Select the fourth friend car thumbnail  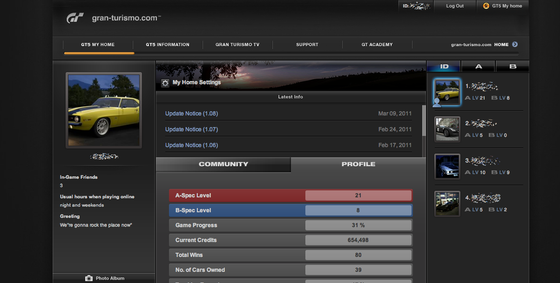click(x=447, y=203)
